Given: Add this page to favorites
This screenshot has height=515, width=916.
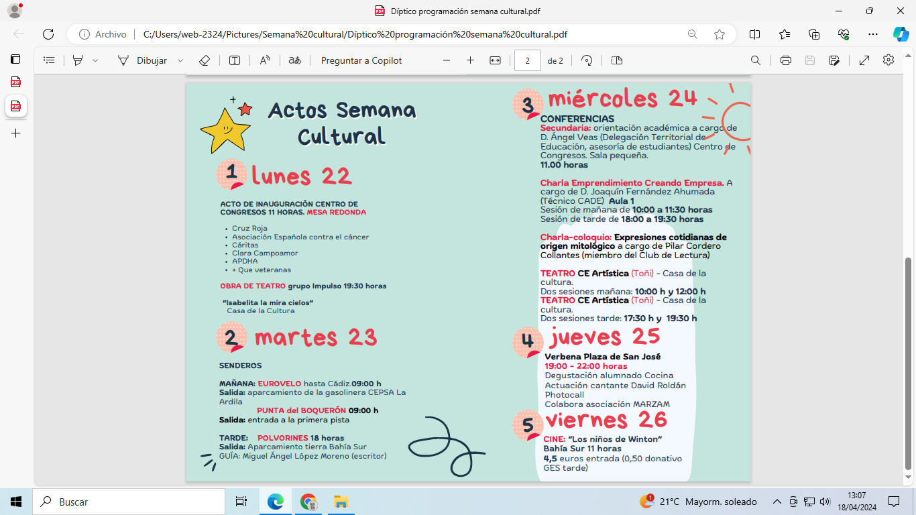Looking at the screenshot, I should pos(720,34).
